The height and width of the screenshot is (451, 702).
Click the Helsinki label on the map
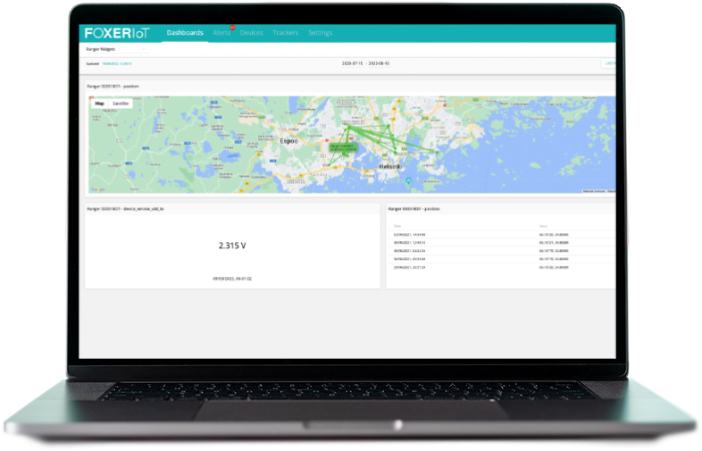point(390,167)
